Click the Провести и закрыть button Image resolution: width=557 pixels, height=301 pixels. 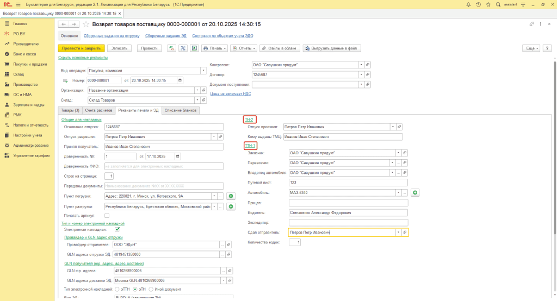(x=81, y=48)
